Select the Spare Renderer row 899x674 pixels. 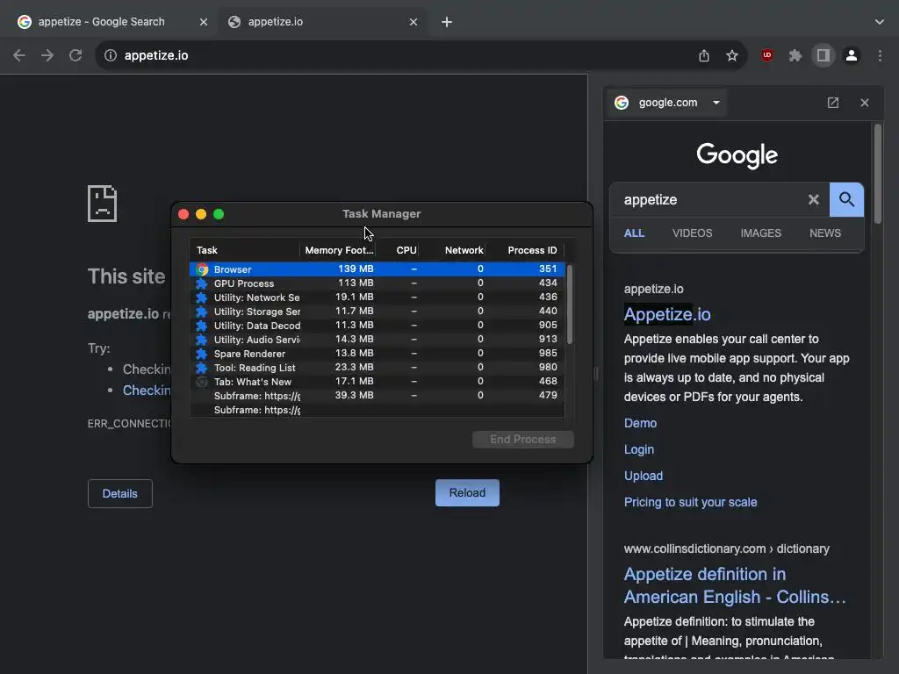(377, 353)
